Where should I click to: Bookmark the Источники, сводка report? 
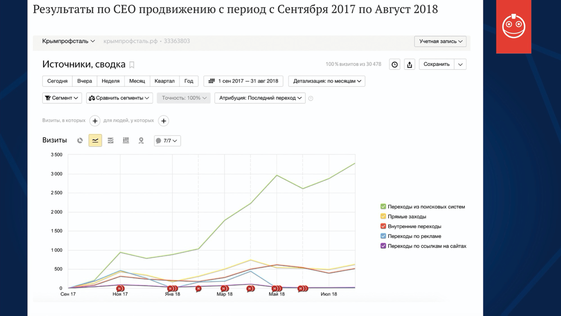tap(131, 65)
